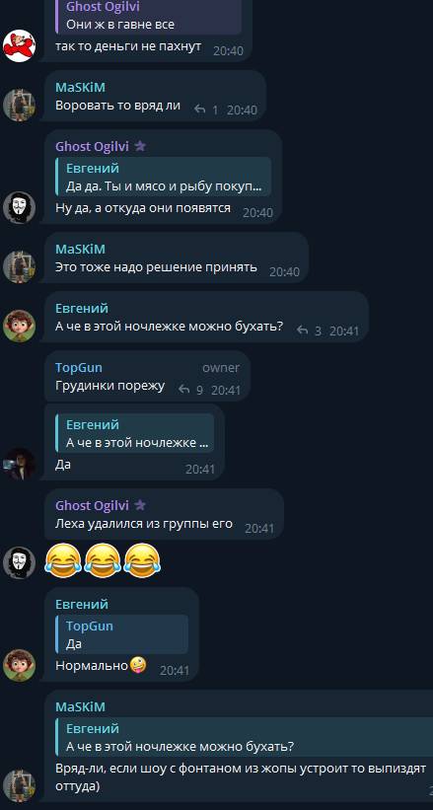Open the MaSKiM avatar beside 'Воровать то вряд ли'

[19, 105]
